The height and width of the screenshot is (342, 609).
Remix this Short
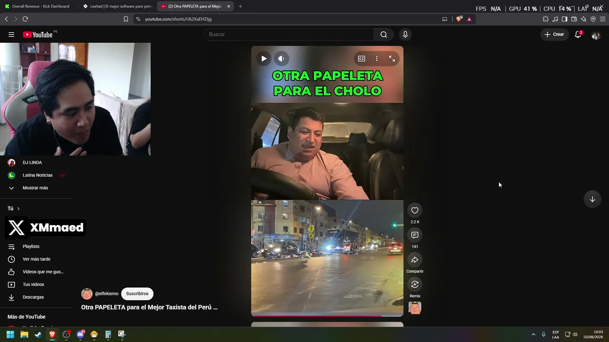(x=415, y=285)
